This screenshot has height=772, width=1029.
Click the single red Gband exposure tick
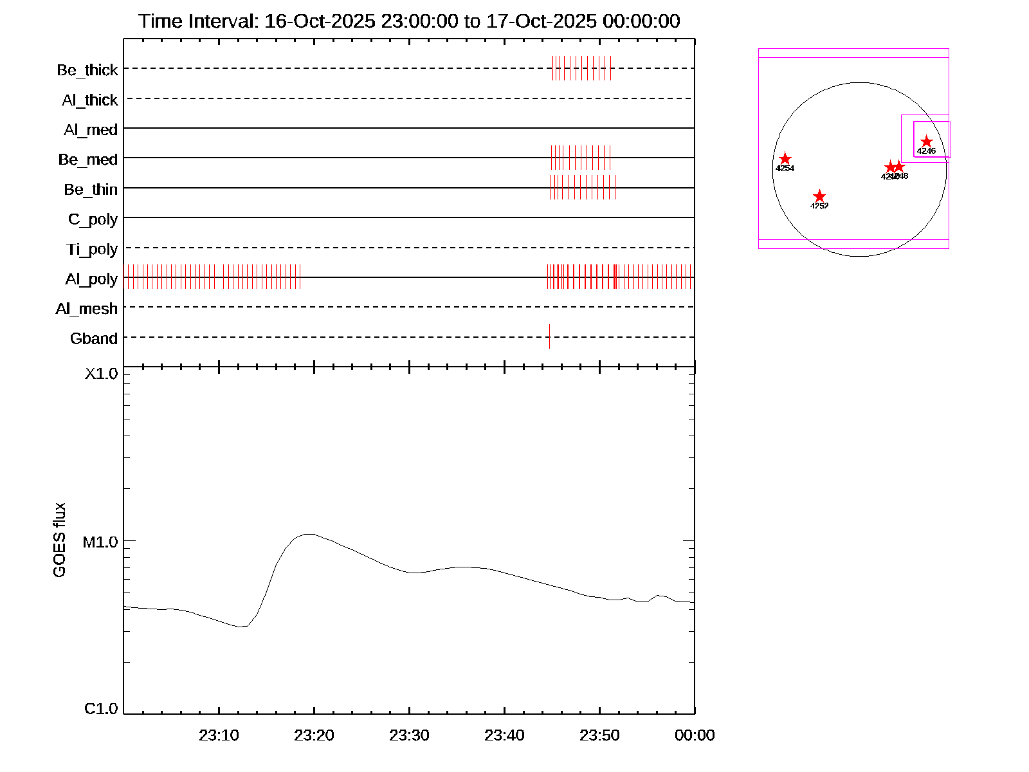tap(549, 336)
